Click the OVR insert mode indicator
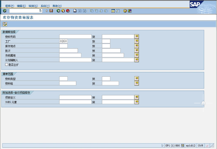The height and width of the screenshot is (149, 217). (201, 145)
